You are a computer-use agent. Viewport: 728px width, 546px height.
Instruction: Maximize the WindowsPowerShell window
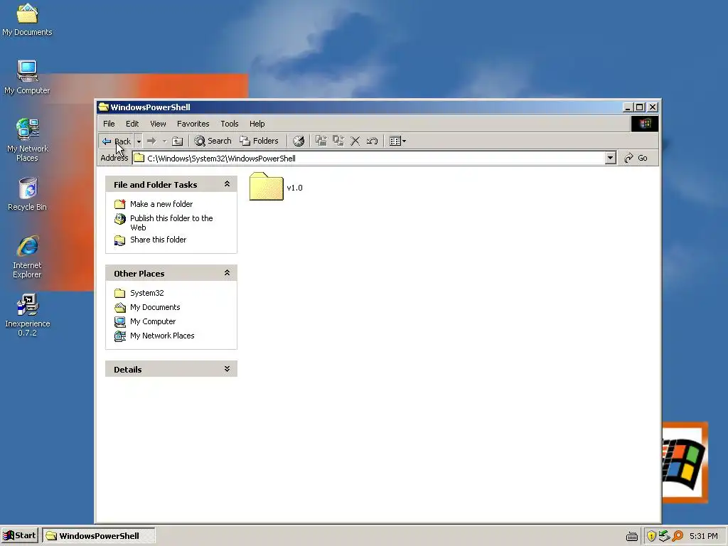640,107
